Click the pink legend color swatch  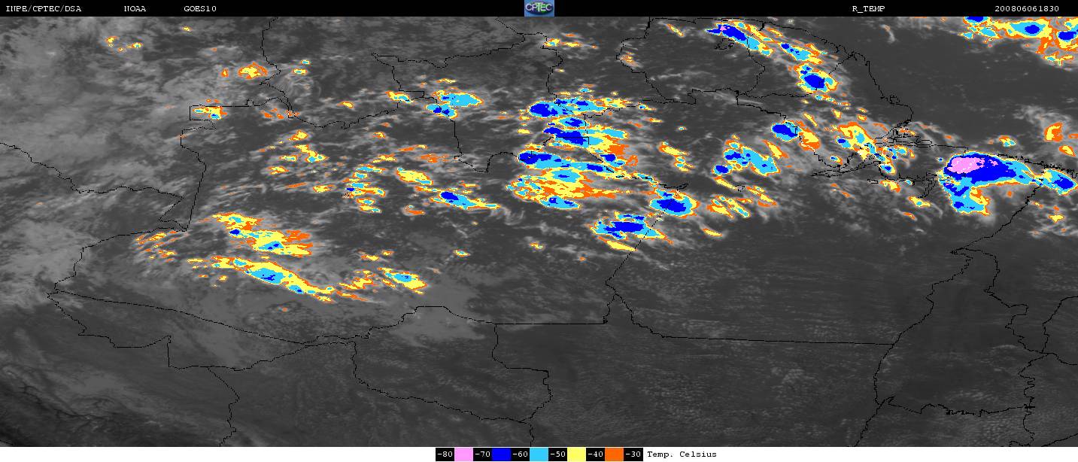click(463, 454)
